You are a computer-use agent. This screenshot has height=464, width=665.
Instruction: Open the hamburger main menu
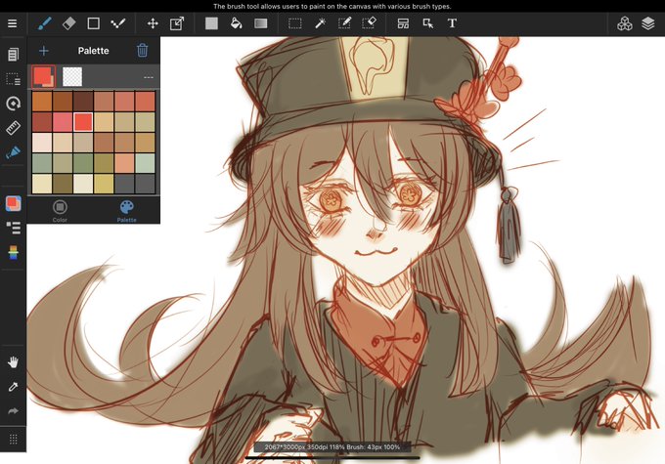tap(13, 23)
